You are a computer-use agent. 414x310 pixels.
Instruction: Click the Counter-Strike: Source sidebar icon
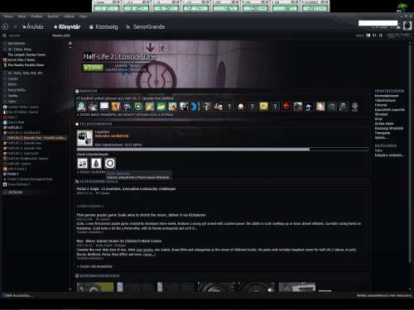click(x=5, y=107)
